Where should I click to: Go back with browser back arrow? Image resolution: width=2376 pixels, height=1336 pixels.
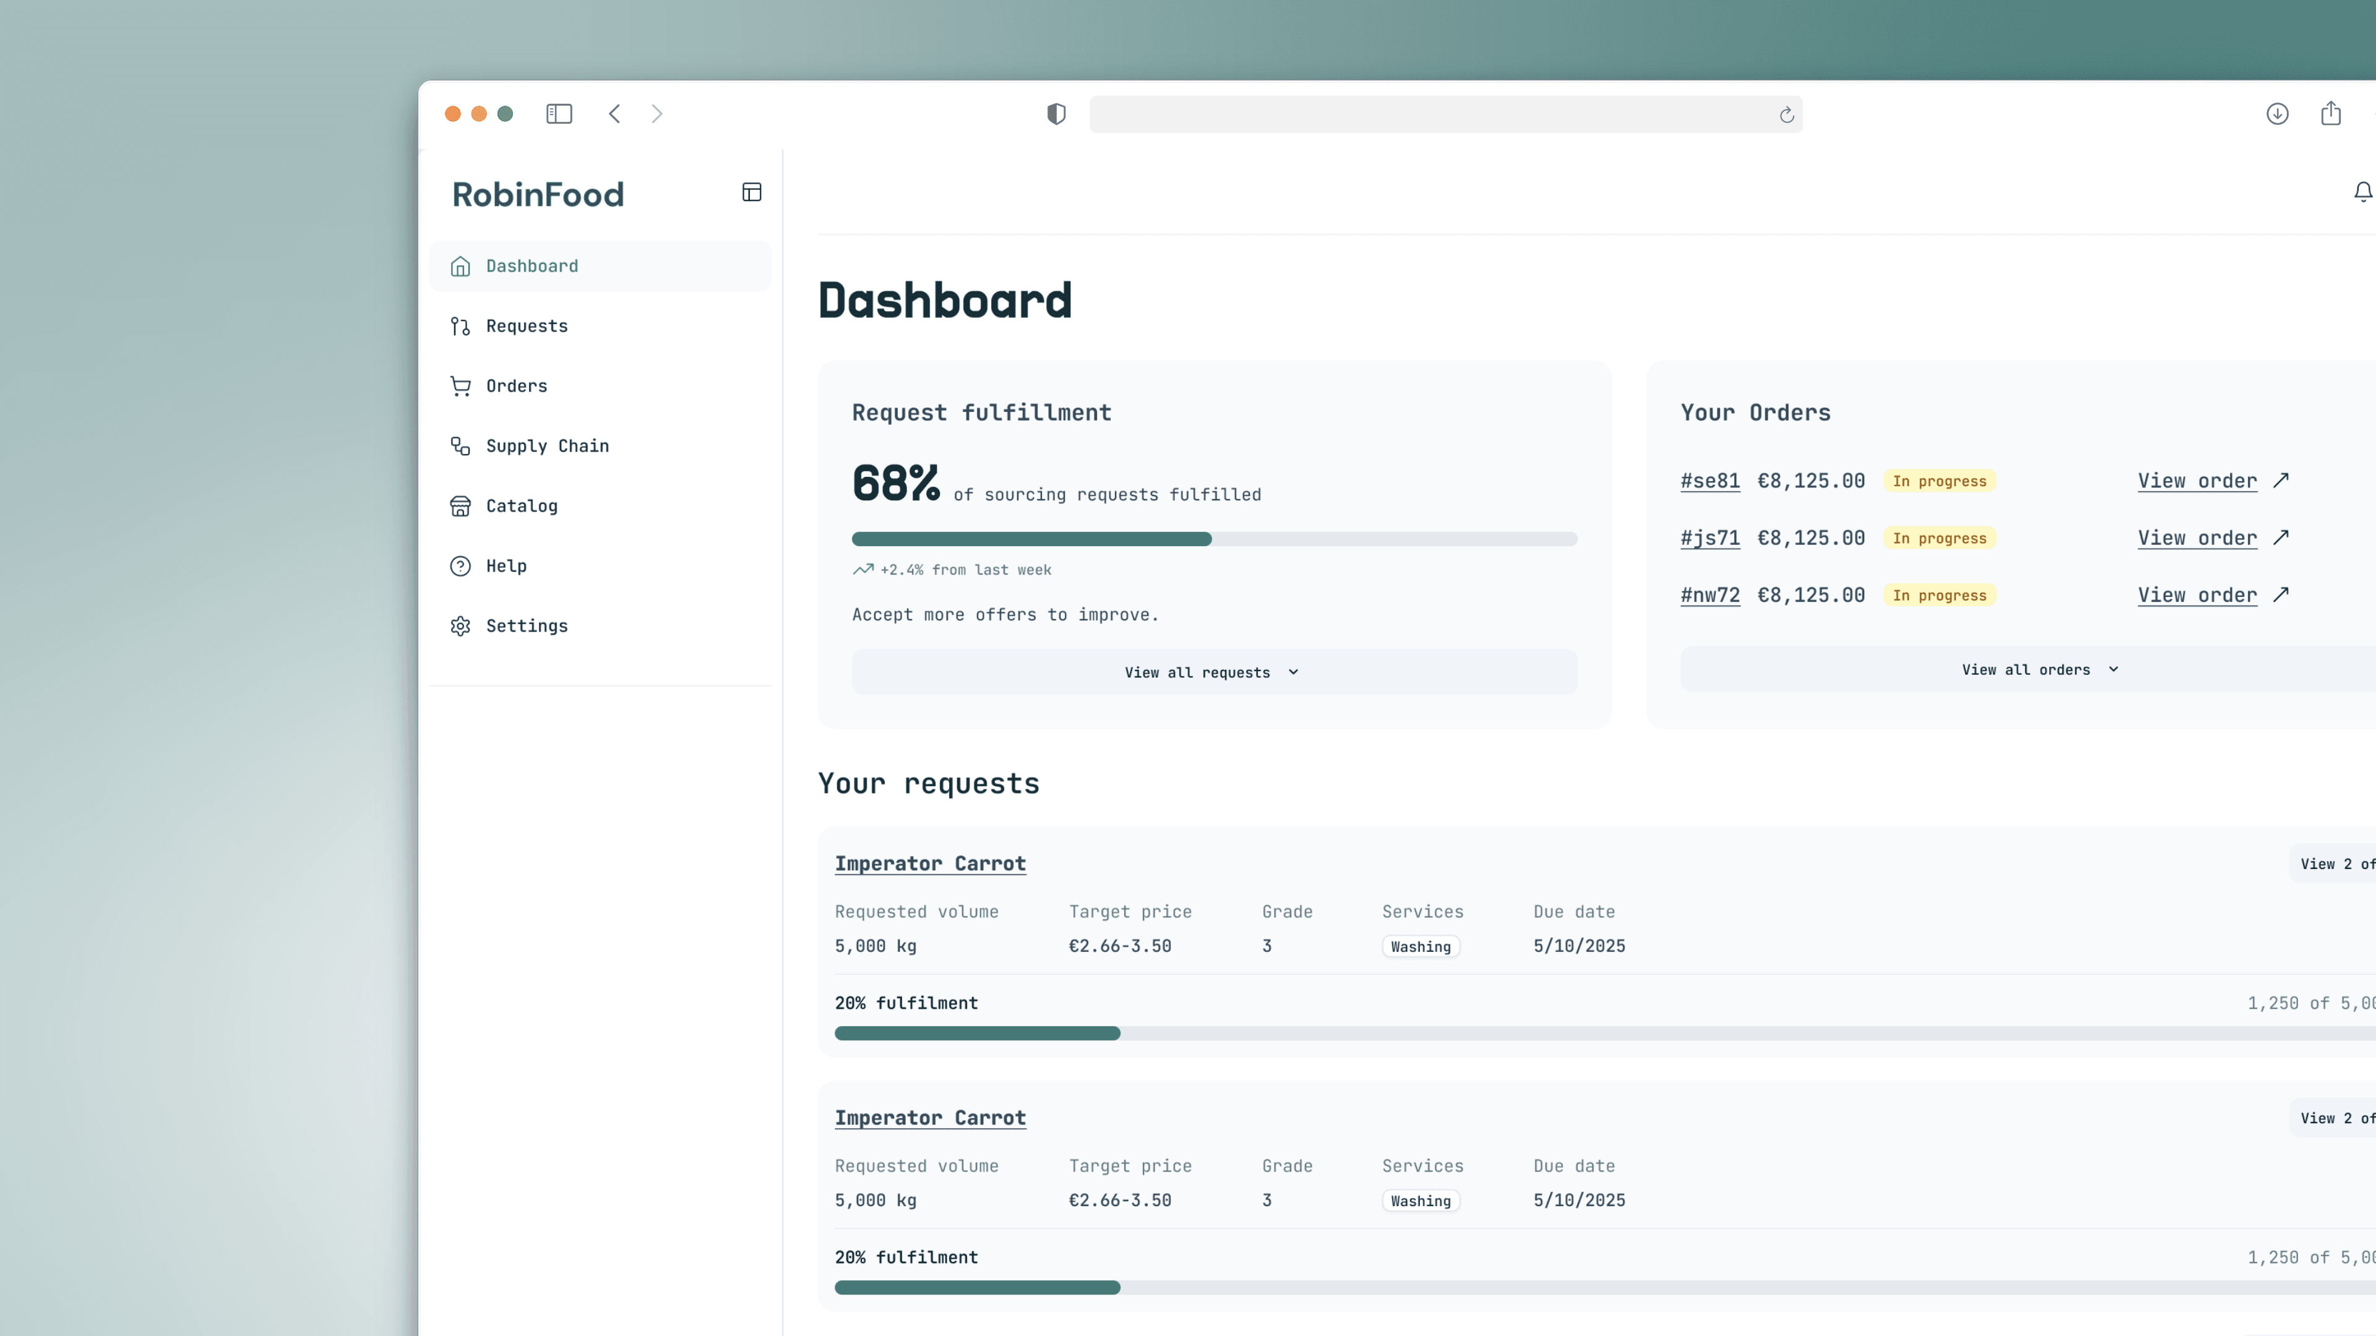pos(614,113)
